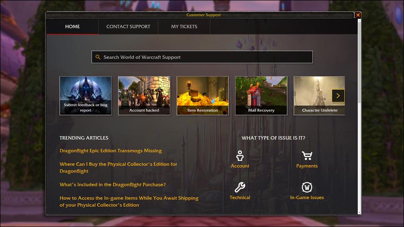Screen dimensions: 404x227
Task: Open the Item Restoration tile
Action: (202, 96)
